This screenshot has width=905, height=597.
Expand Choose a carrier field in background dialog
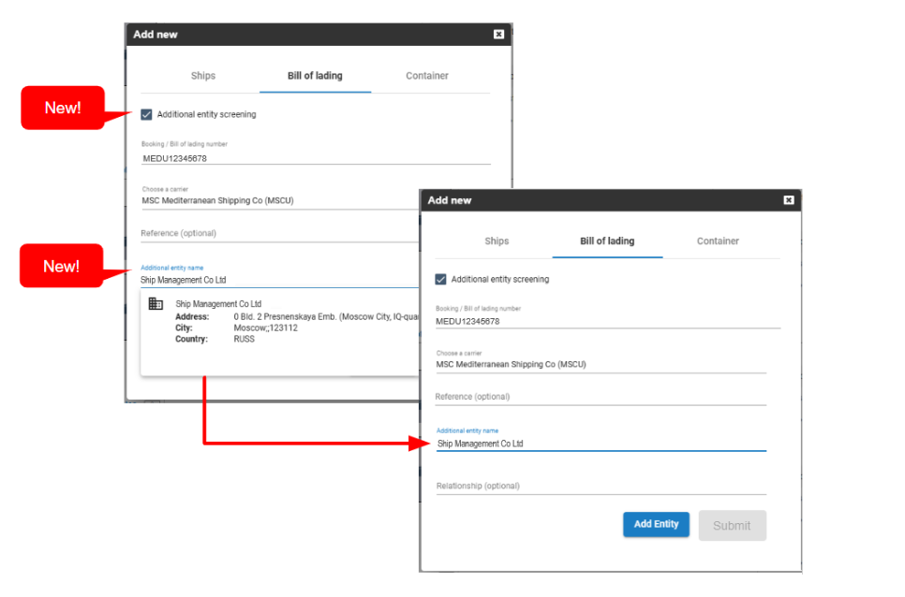click(281, 200)
